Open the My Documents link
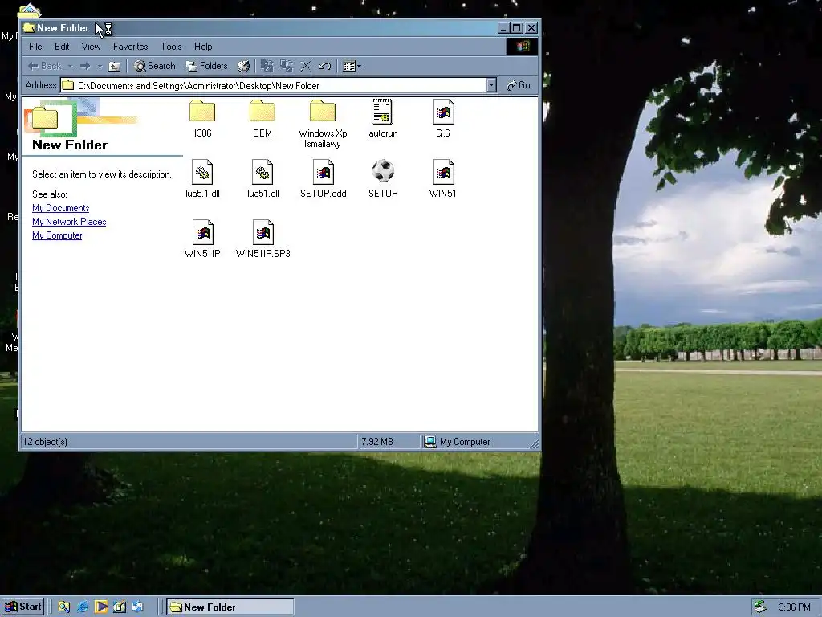The height and width of the screenshot is (617, 822). click(61, 208)
